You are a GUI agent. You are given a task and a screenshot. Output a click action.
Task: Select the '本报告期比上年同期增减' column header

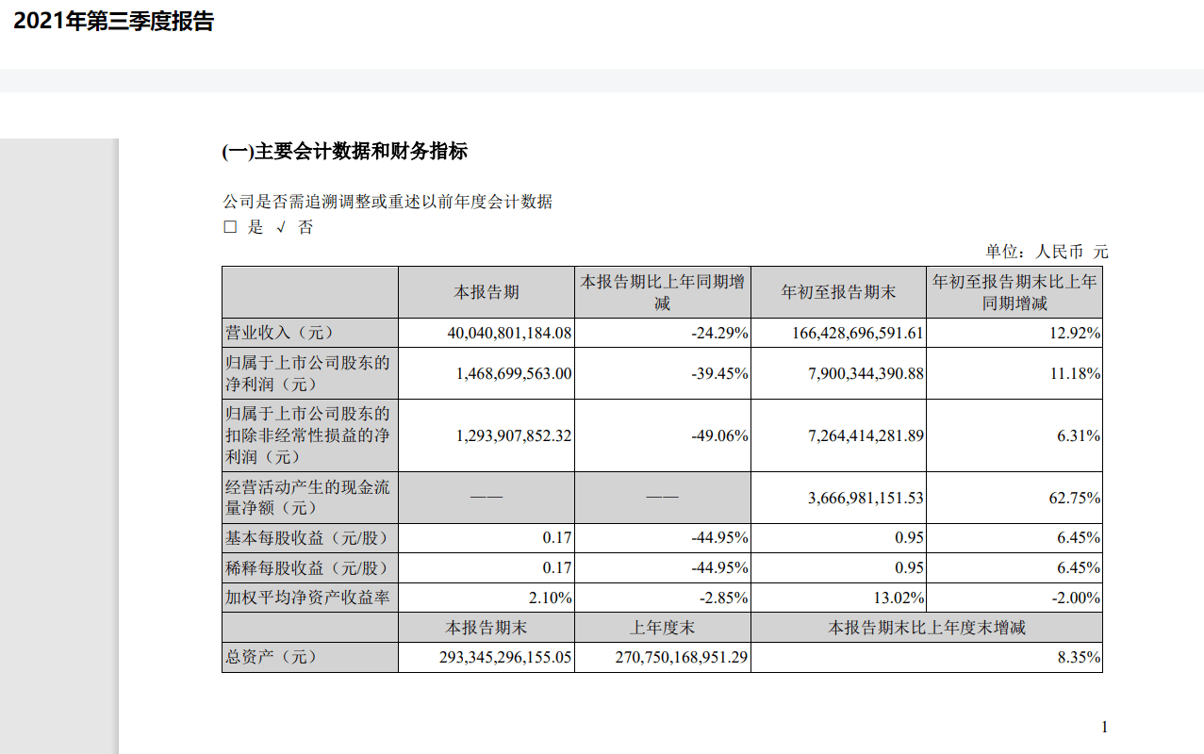pyautogui.click(x=662, y=292)
